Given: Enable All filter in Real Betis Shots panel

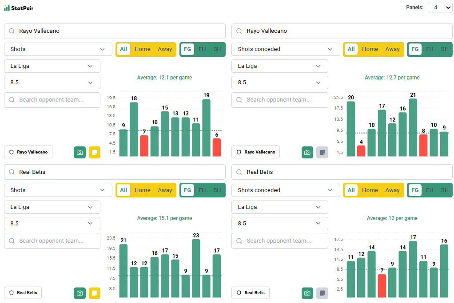Looking at the screenshot, I should click(123, 190).
